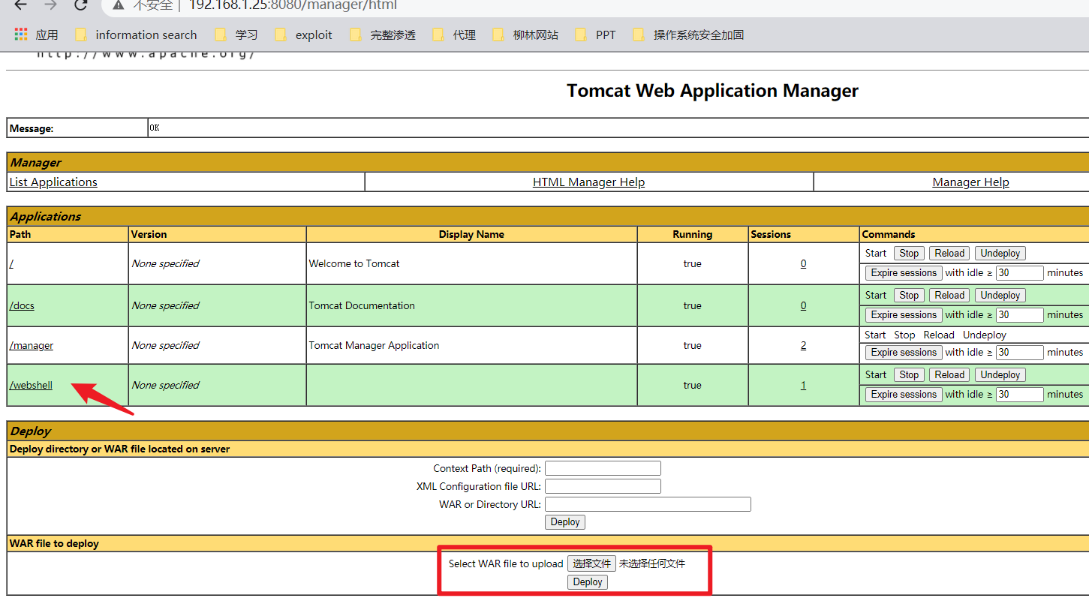This screenshot has width=1089, height=598.
Task: Click '未选择任何文件' file status text
Action: pos(652,563)
